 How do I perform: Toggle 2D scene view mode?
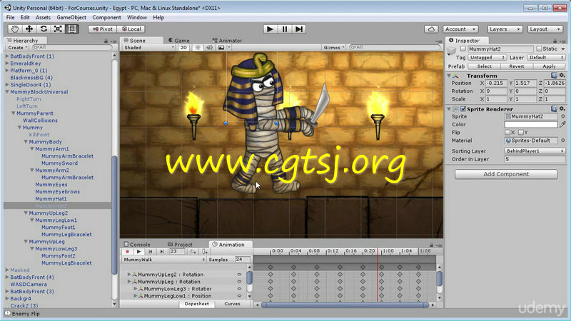[183, 48]
